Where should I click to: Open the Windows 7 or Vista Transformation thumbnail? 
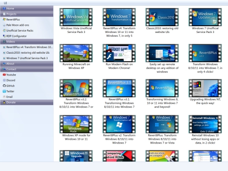point(162,124)
